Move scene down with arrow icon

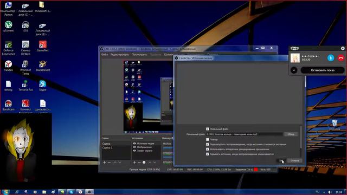pos(120,162)
